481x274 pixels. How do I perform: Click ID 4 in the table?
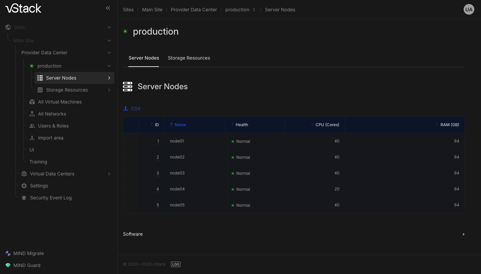pos(158,189)
